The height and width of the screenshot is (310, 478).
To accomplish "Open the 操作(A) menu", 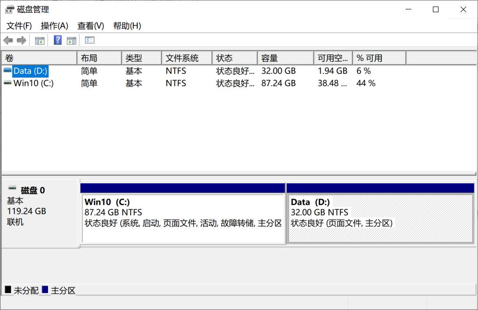I will (x=55, y=26).
